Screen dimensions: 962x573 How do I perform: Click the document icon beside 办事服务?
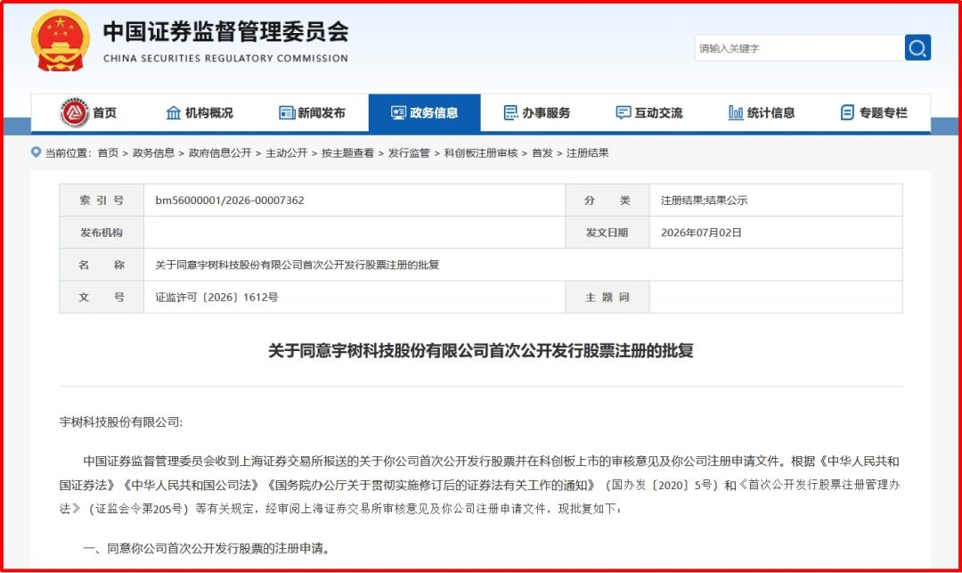point(510,113)
